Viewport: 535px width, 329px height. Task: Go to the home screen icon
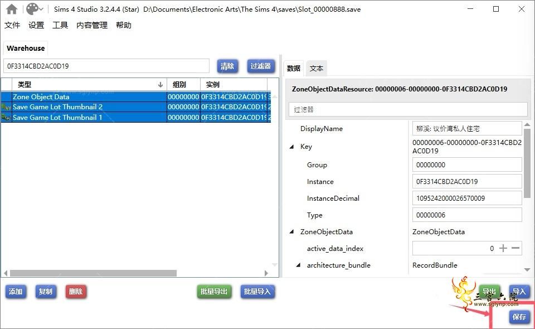12,9
